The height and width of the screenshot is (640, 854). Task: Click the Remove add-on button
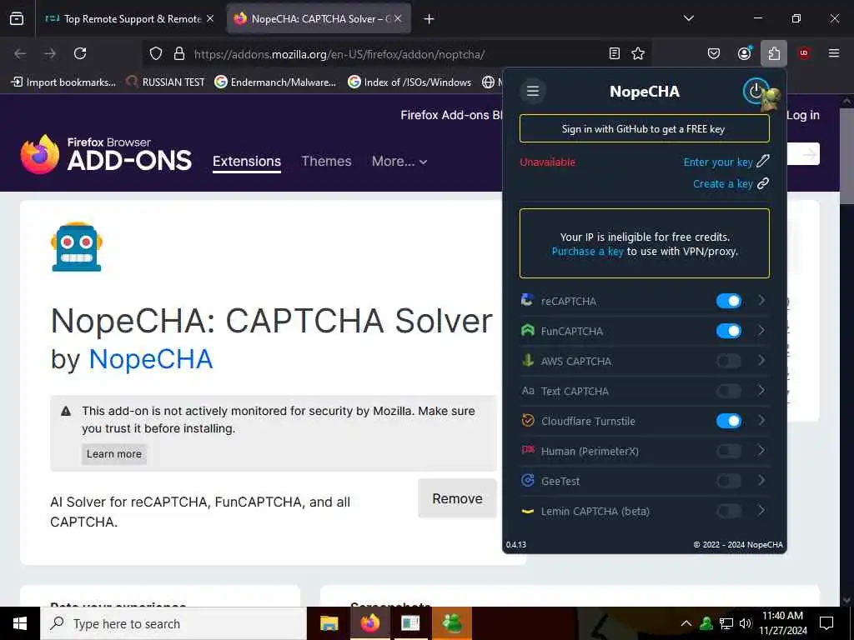coord(457,498)
